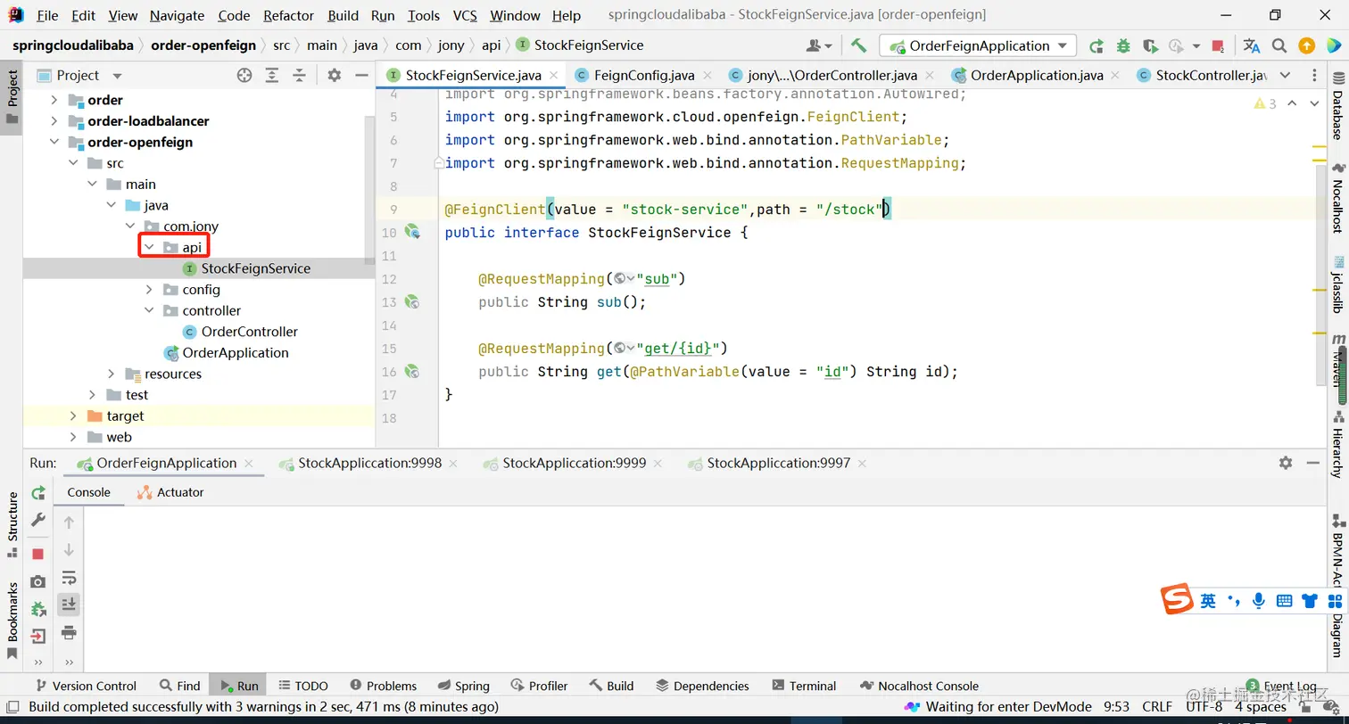1349x724 pixels.
Task: Click the Run panel rerun icon
Action: tap(37, 493)
